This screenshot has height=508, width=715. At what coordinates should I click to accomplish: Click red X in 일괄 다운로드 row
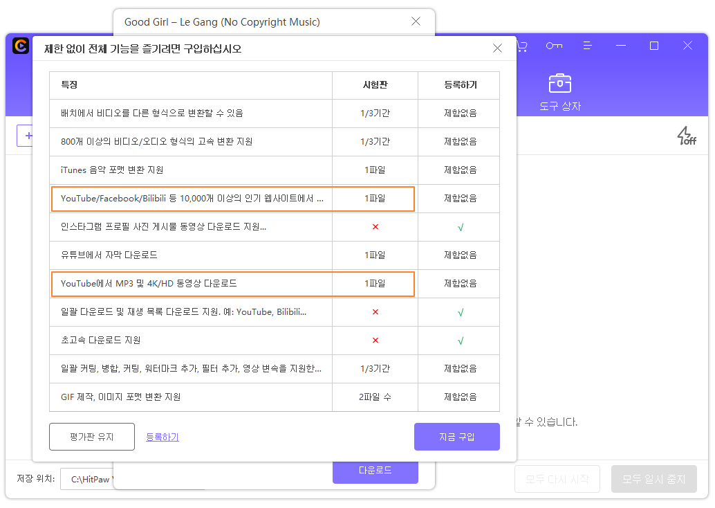point(375,311)
